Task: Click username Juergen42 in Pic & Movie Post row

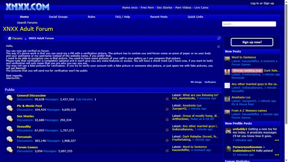Action: pos(179,109)
